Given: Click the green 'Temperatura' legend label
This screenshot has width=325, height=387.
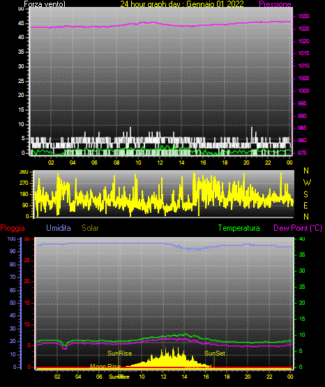Looking at the screenshot, I should click(239, 228).
